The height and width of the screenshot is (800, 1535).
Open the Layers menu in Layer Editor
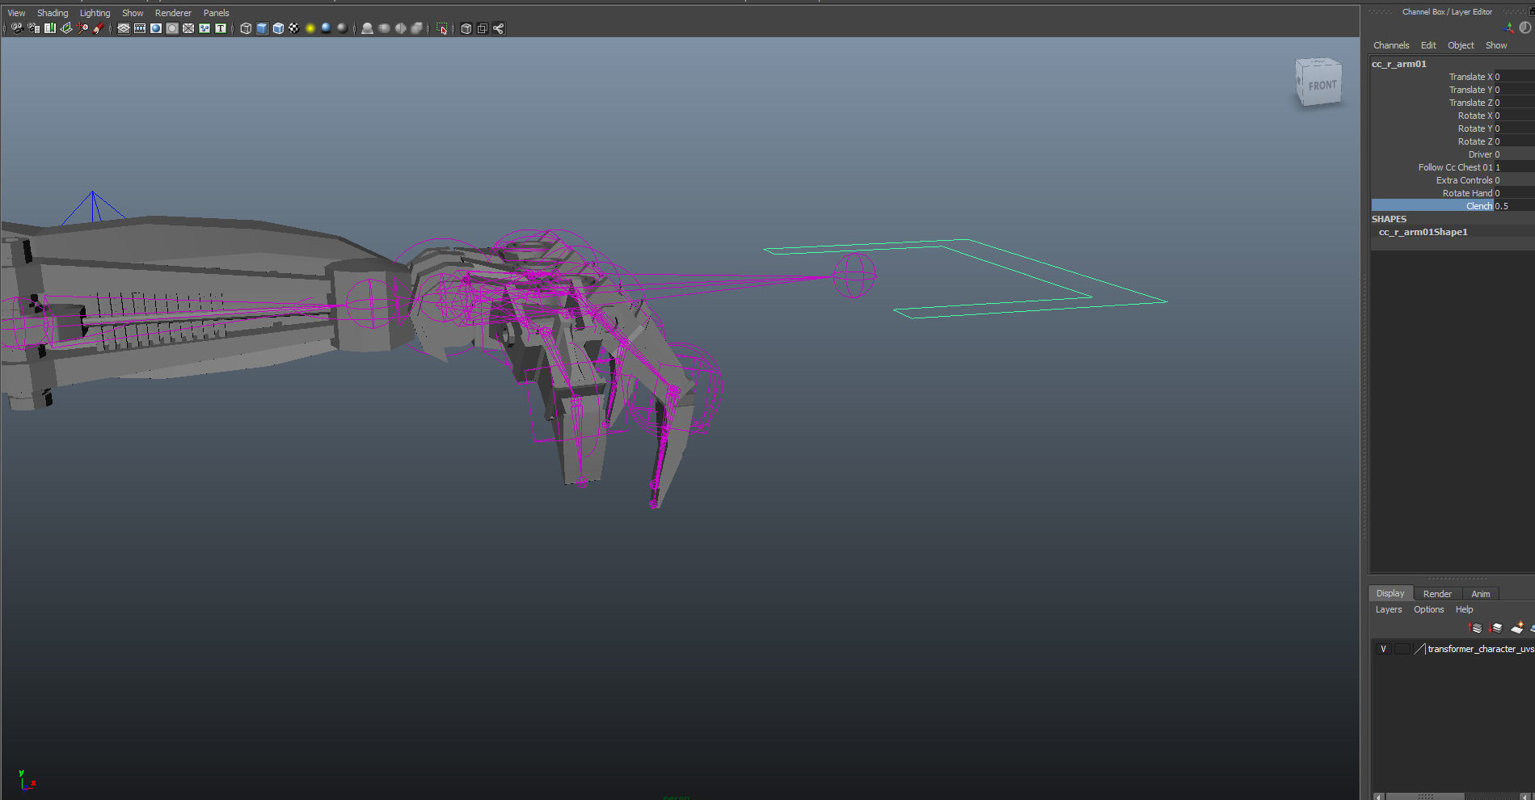(x=1389, y=609)
